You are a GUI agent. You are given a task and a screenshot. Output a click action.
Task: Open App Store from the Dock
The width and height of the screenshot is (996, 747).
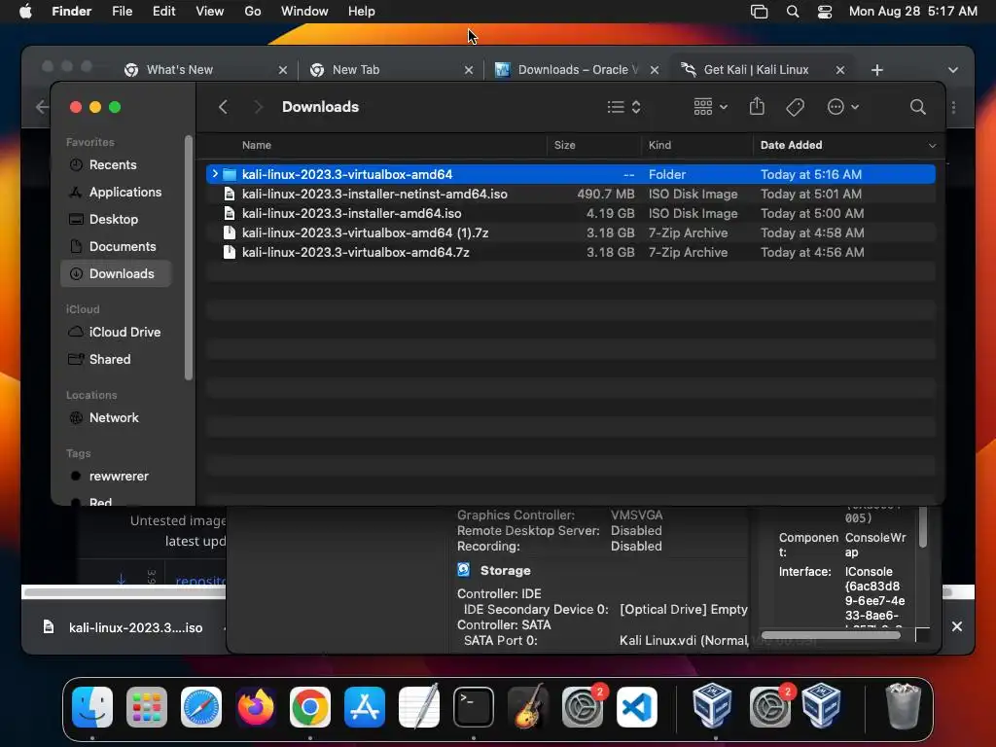click(365, 707)
